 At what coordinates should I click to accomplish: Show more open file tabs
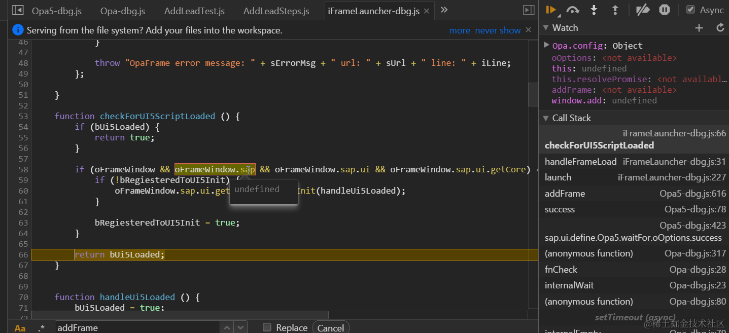coord(444,10)
